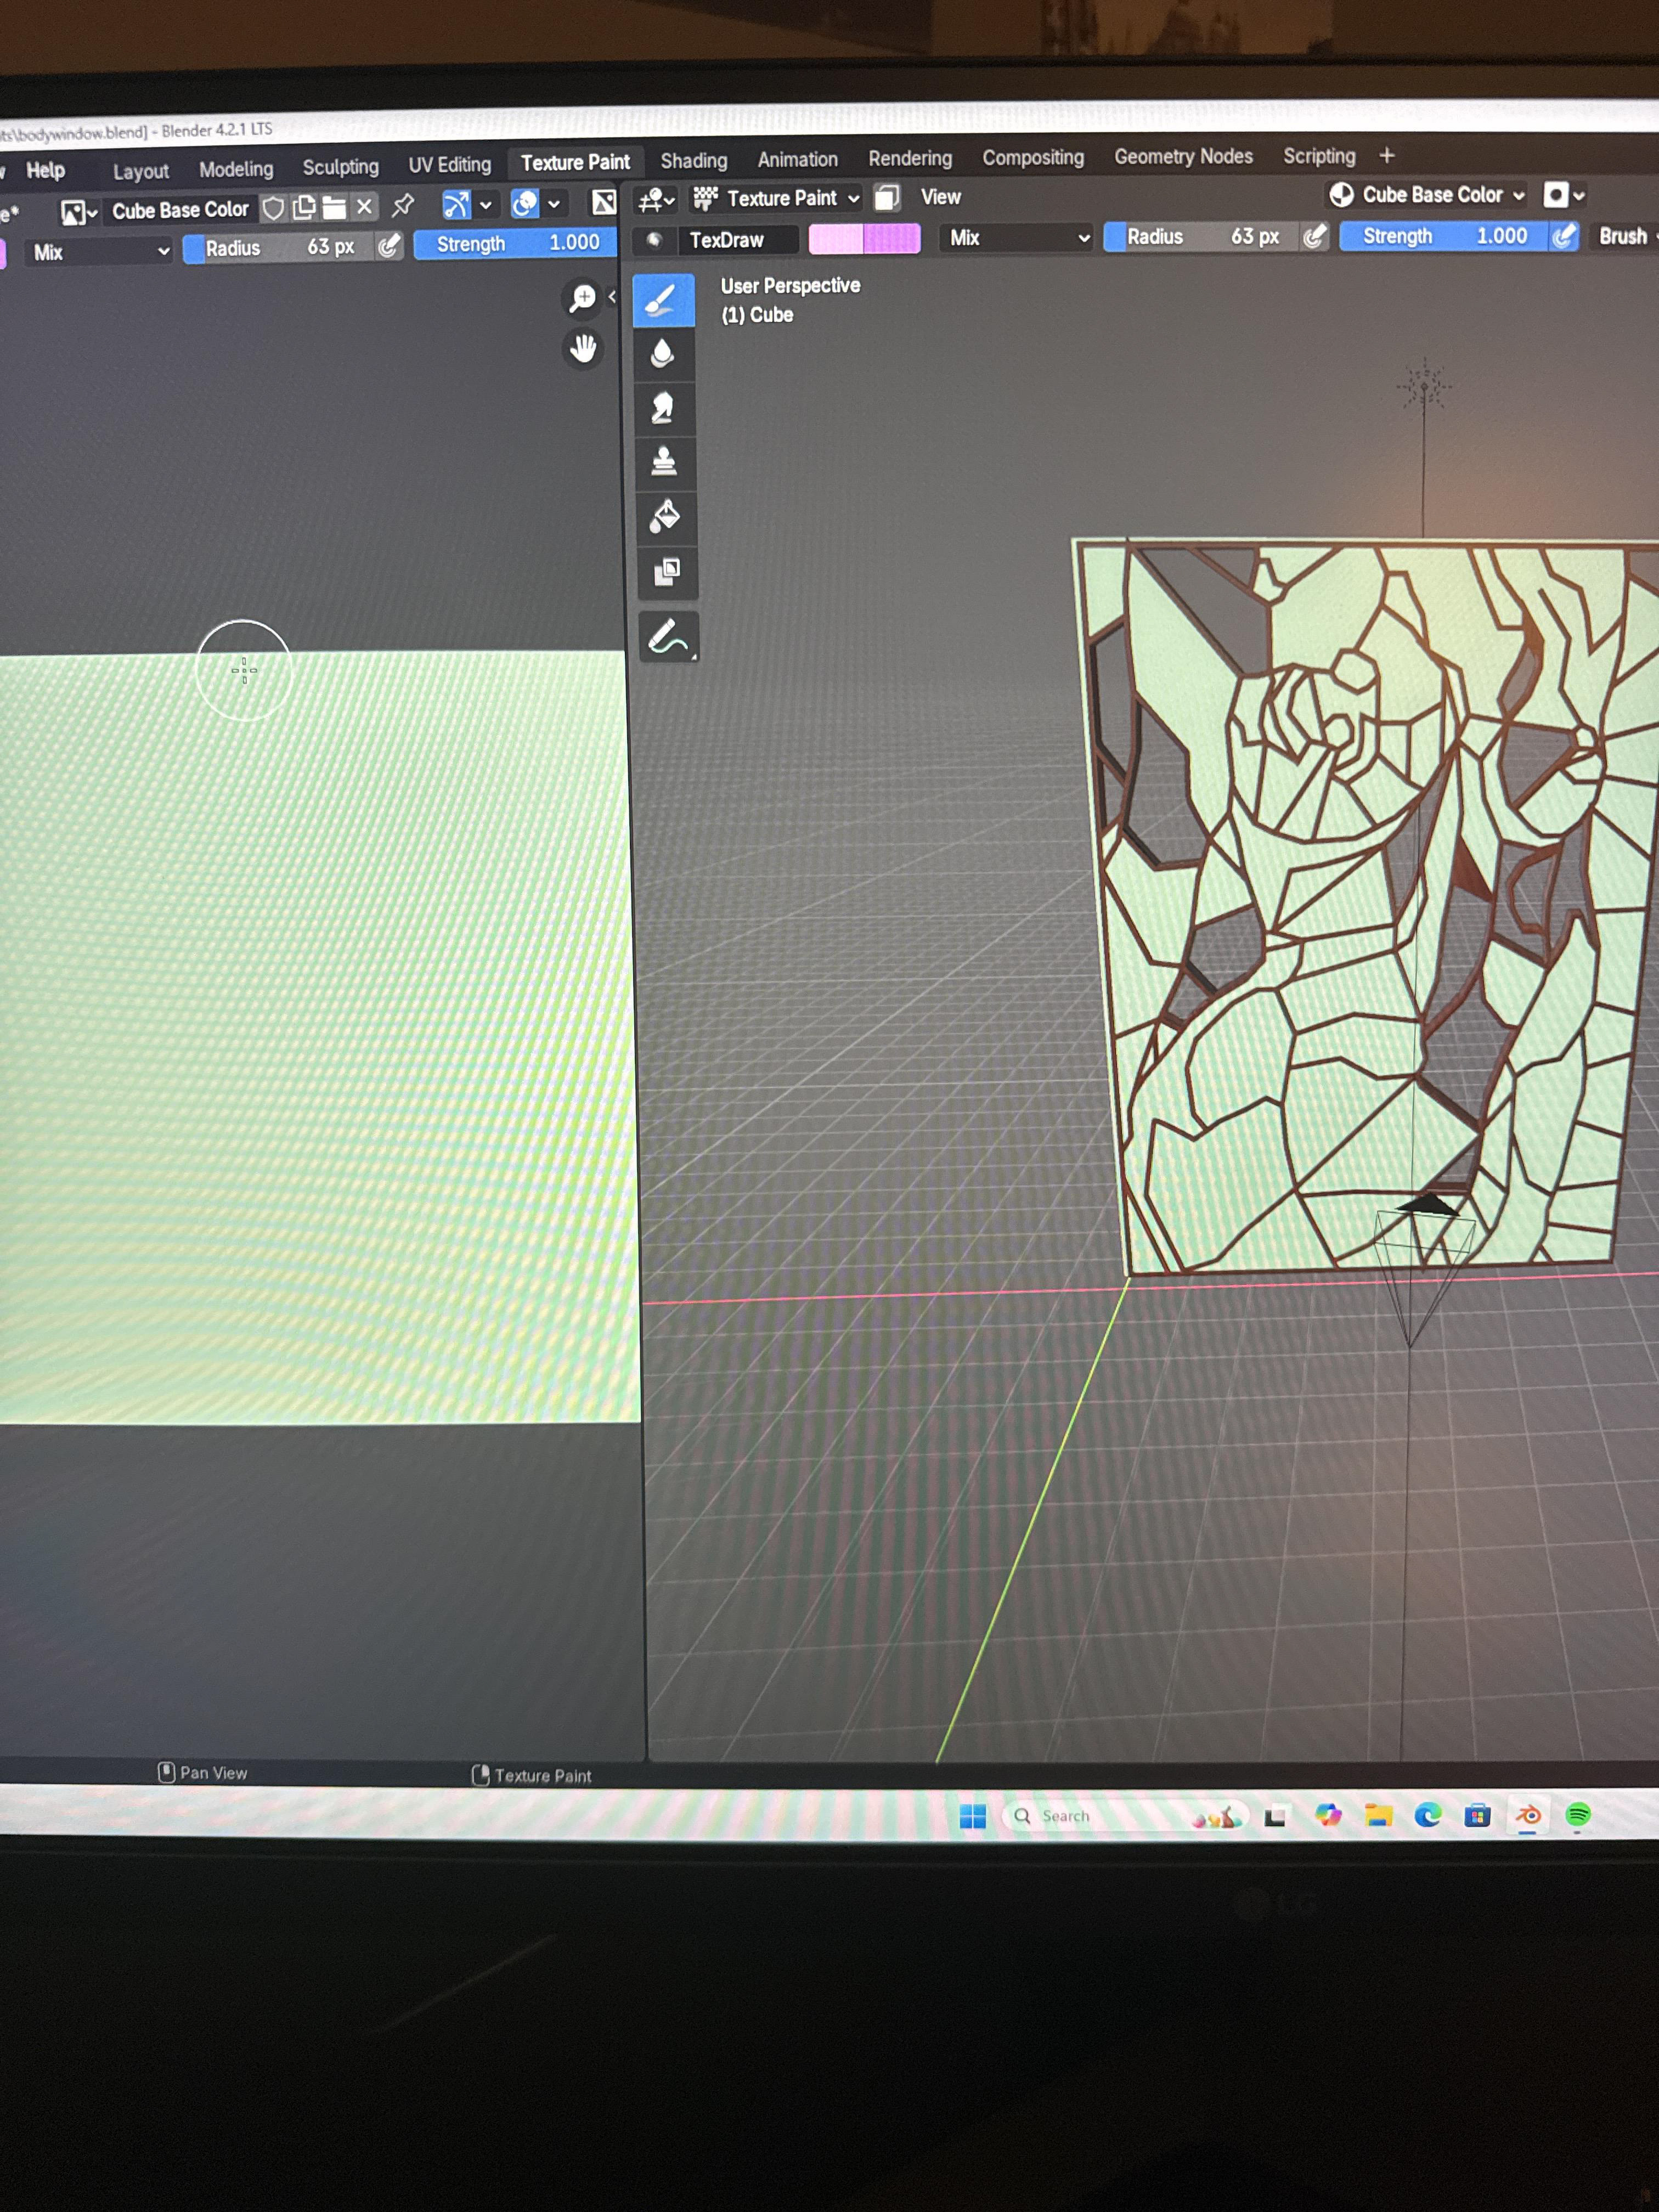
Task: Toggle pressure sensitivity for viewport Strength
Action: [x=1564, y=236]
